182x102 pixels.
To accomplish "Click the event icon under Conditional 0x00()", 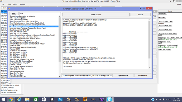I will tap(159, 43).
